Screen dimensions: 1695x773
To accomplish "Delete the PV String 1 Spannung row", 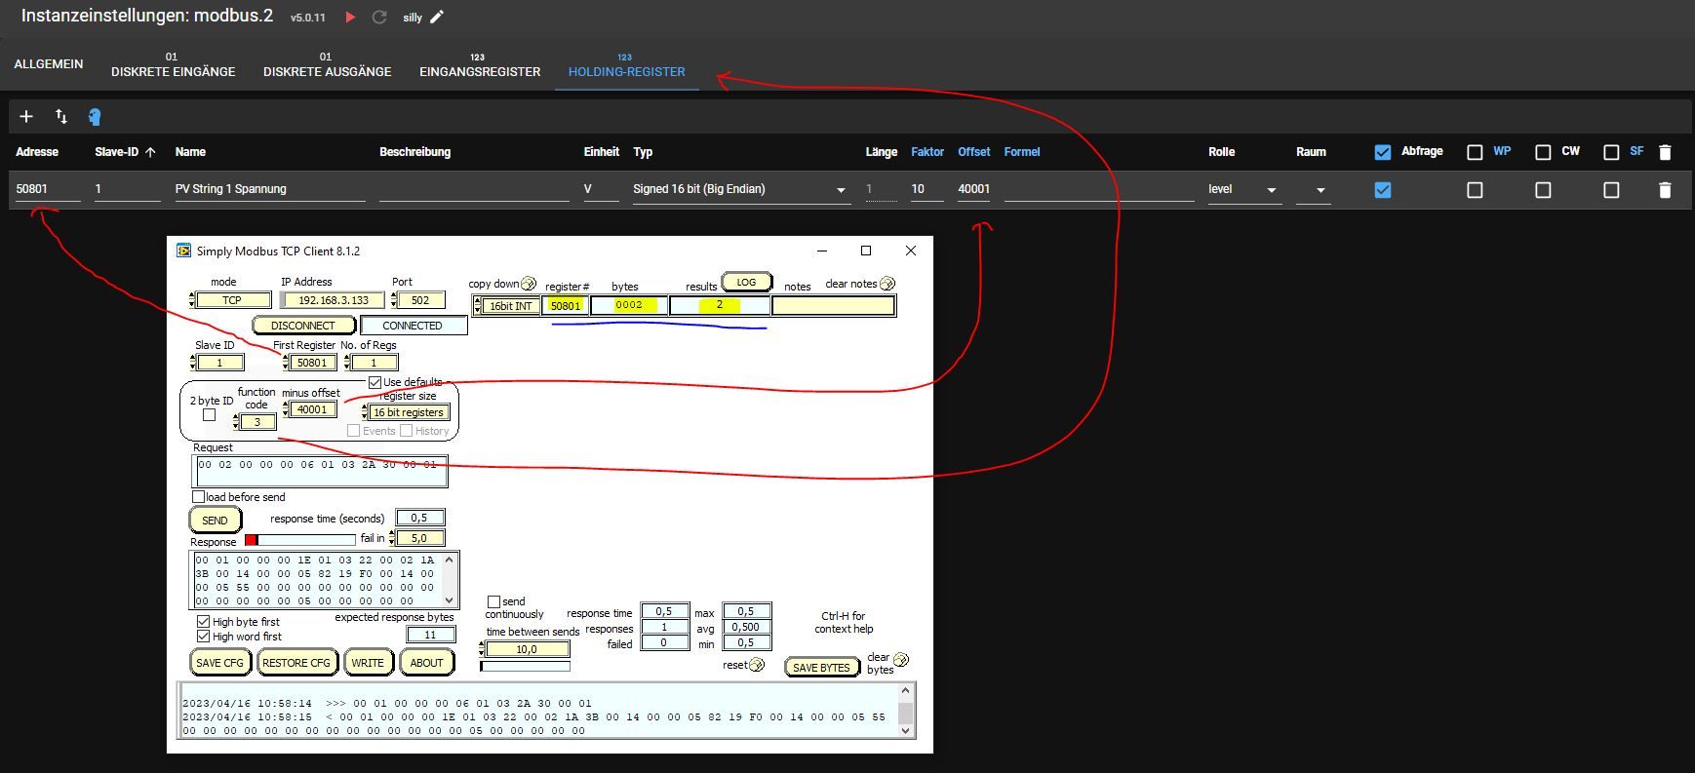I will click(1665, 190).
